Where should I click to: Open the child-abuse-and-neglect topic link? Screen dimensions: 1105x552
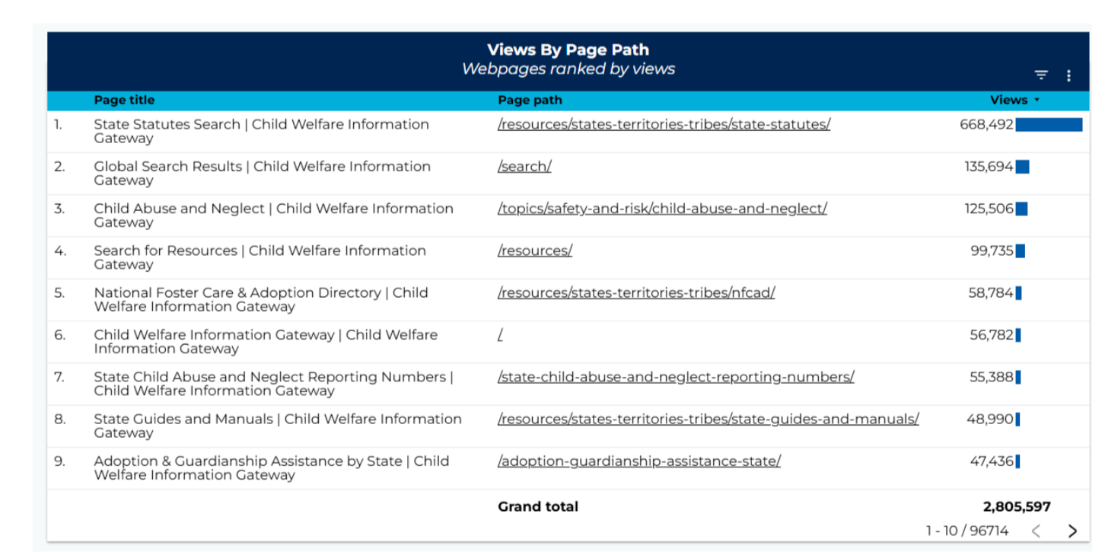pyautogui.click(x=662, y=208)
